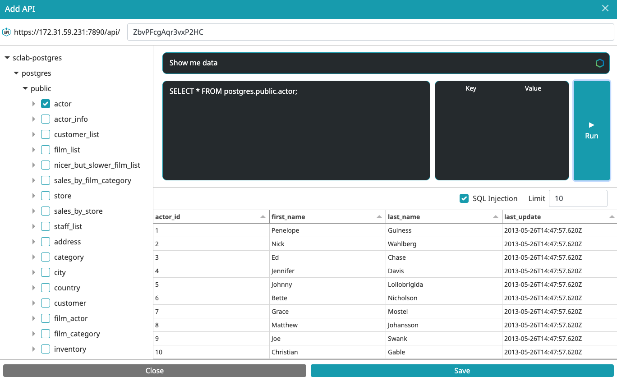Sort the actor_id column with its arrow icon
Image resolution: width=617 pixels, height=381 pixels.
tap(263, 217)
